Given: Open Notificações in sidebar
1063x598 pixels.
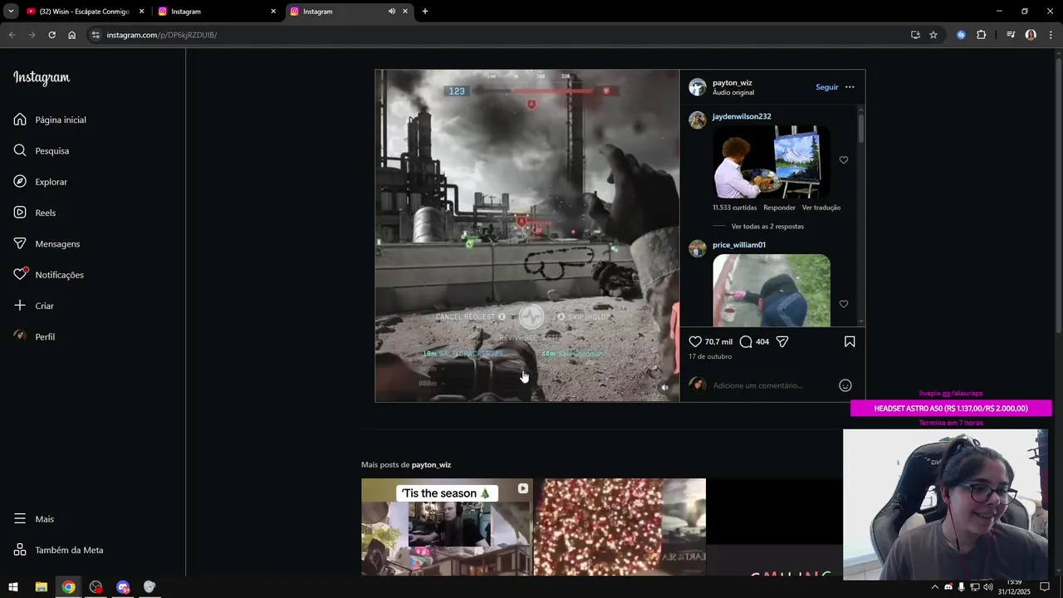Looking at the screenshot, I should point(48,275).
